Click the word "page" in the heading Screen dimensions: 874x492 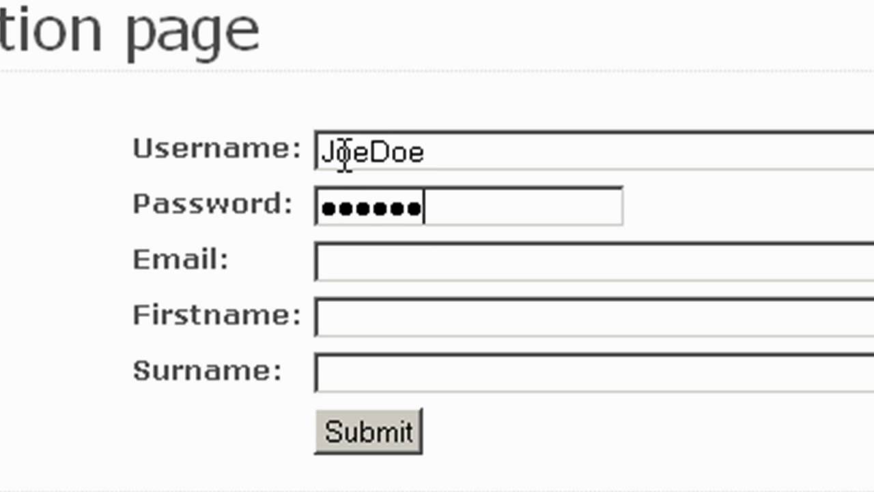193,31
